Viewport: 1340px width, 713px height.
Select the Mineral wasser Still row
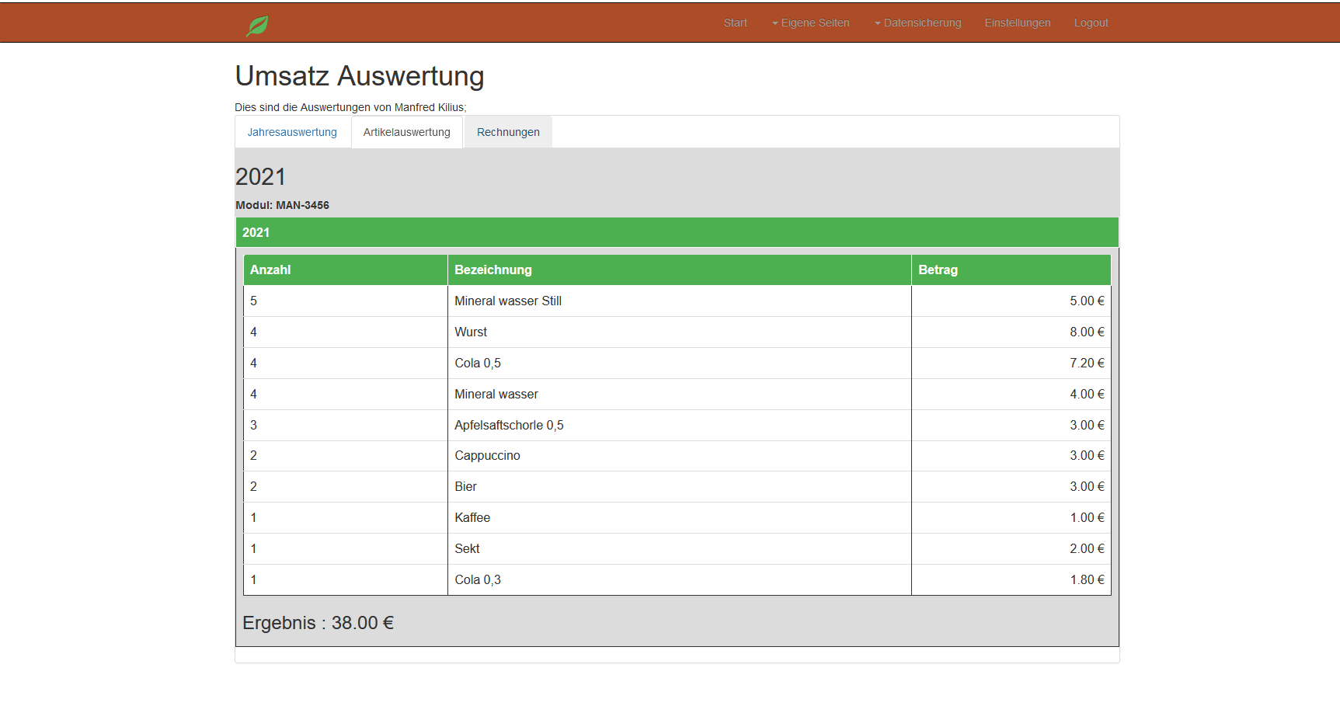click(508, 301)
